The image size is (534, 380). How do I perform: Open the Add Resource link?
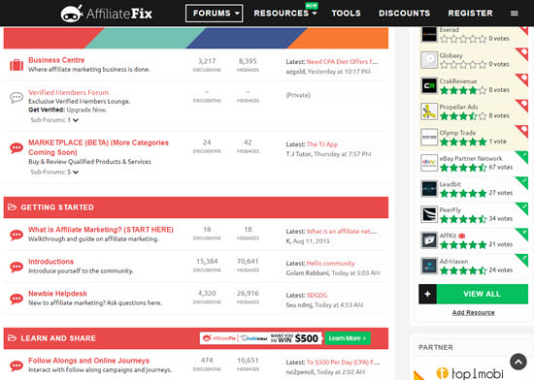[x=474, y=313]
